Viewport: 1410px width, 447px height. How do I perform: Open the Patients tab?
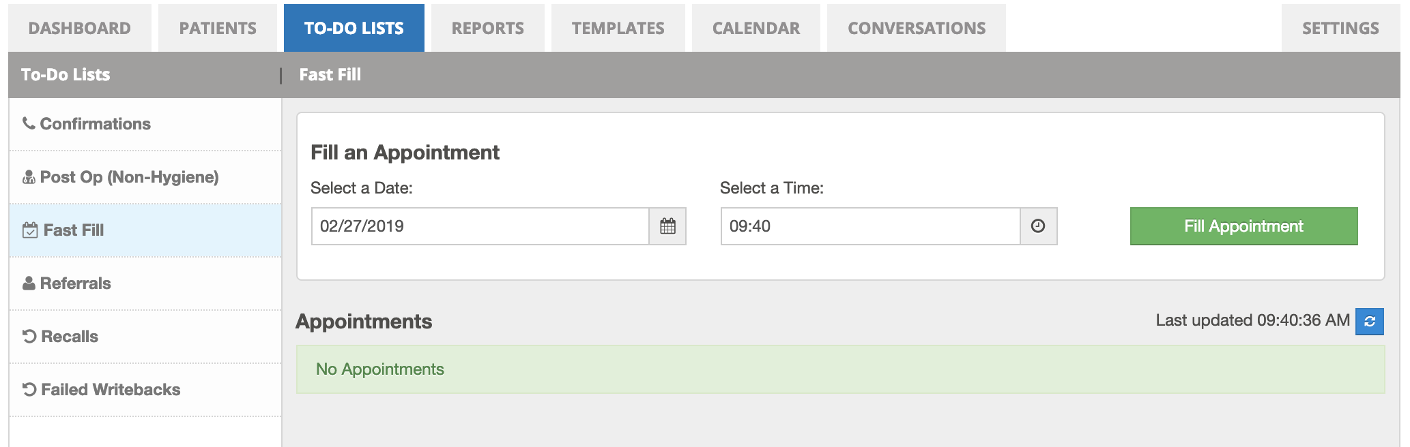tap(218, 29)
